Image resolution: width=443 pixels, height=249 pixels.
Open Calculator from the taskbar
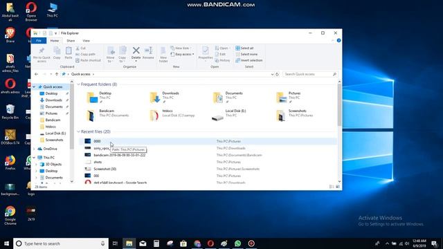pyautogui.click(x=156, y=243)
